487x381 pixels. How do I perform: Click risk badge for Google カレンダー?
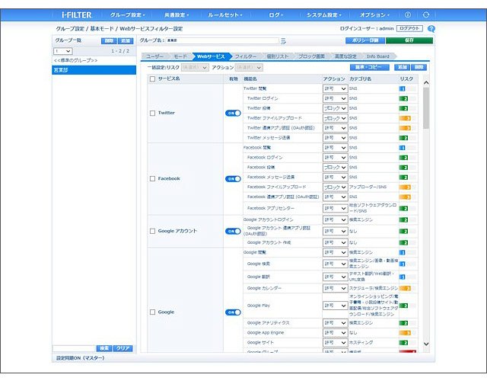[x=405, y=288]
